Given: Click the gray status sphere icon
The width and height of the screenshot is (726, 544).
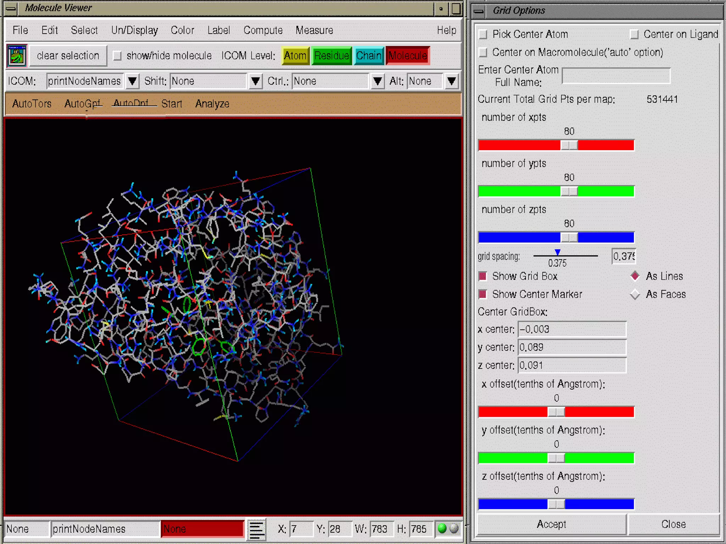Looking at the screenshot, I should (x=454, y=528).
